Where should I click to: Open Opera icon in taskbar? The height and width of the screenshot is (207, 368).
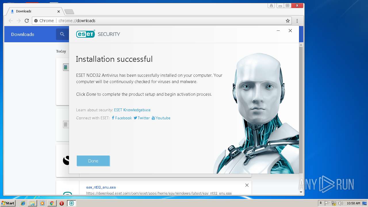[x=62, y=203]
